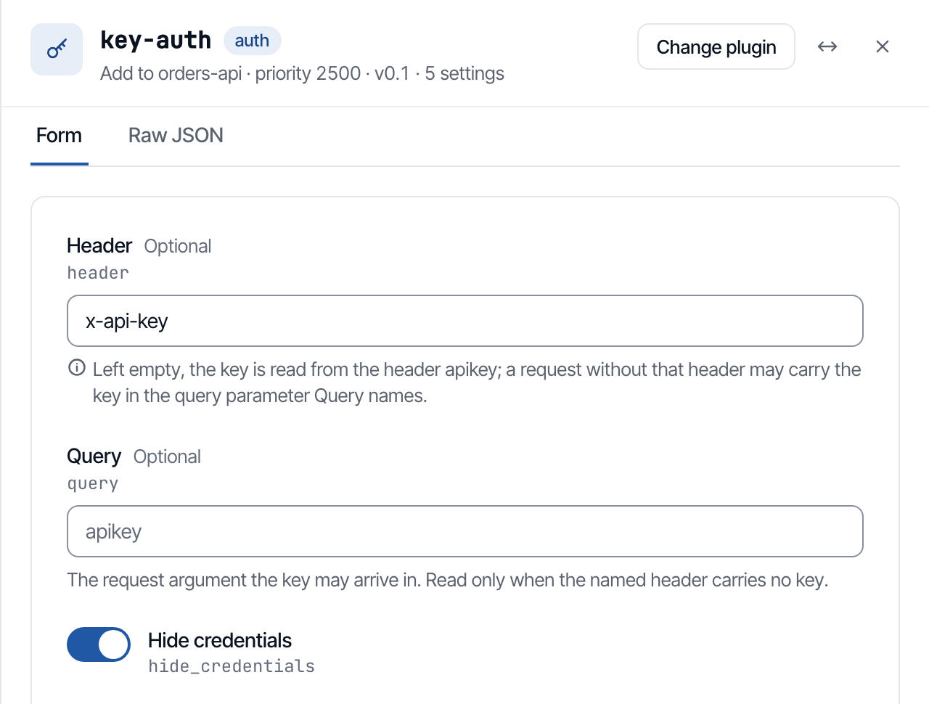This screenshot has height=704, width=929.
Task: Click the info icon beside header hint
Action: pyautogui.click(x=77, y=368)
